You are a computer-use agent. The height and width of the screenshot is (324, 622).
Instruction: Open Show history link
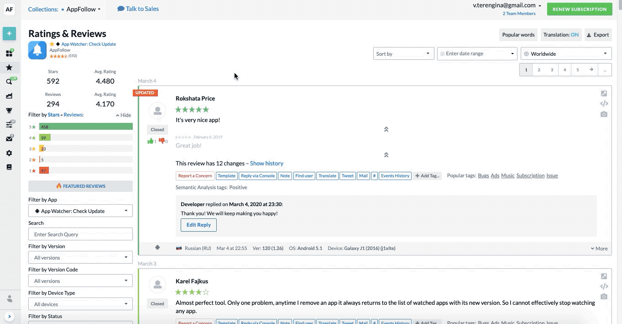click(267, 163)
